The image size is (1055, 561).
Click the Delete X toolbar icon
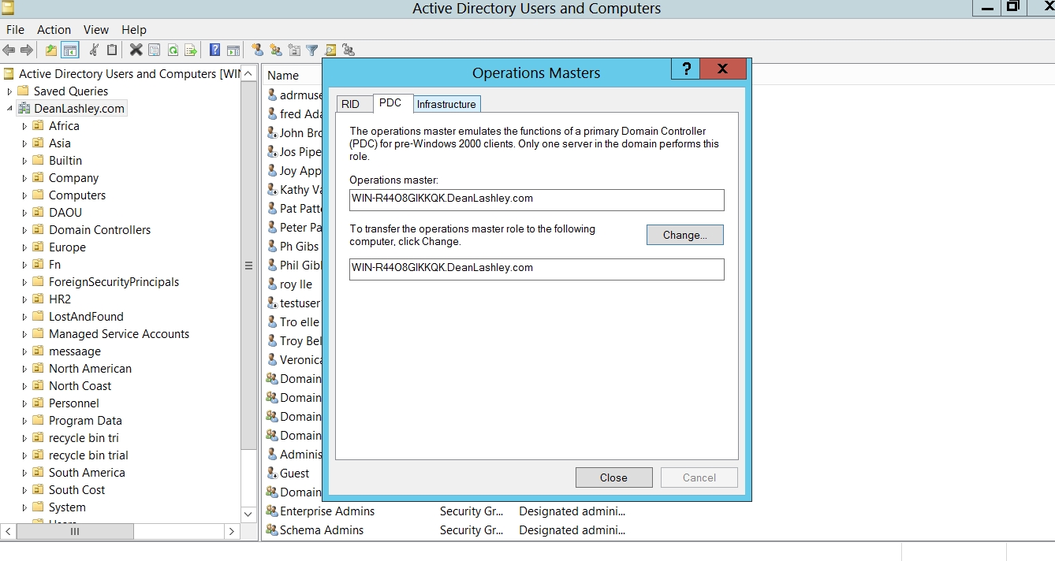tap(136, 50)
